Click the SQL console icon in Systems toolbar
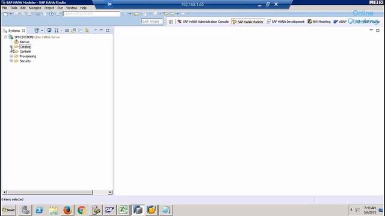 (x=67, y=31)
